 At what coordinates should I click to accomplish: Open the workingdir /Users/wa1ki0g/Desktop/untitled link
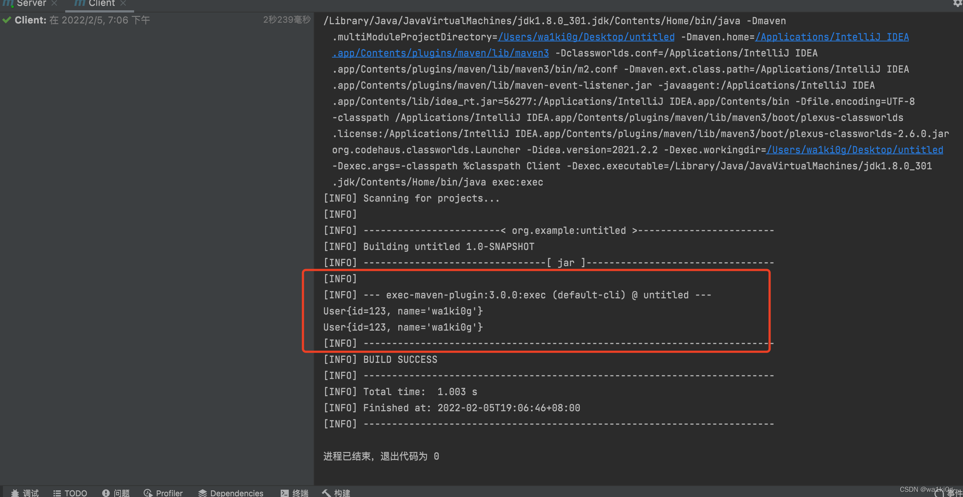click(855, 150)
